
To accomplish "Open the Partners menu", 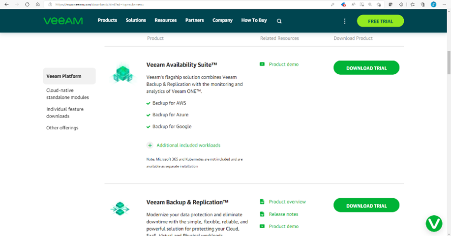I will click(194, 20).
